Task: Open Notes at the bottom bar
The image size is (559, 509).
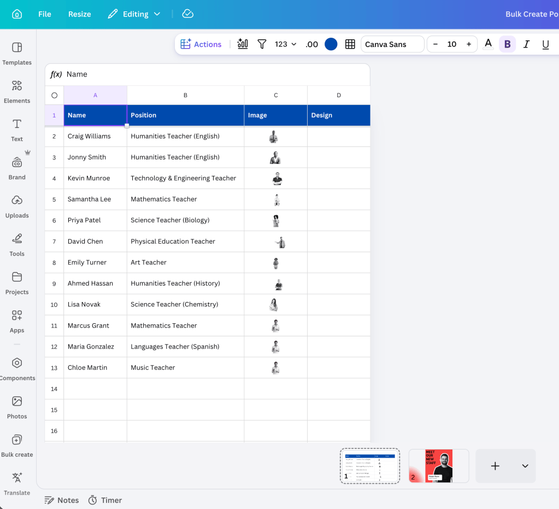Action: point(61,500)
